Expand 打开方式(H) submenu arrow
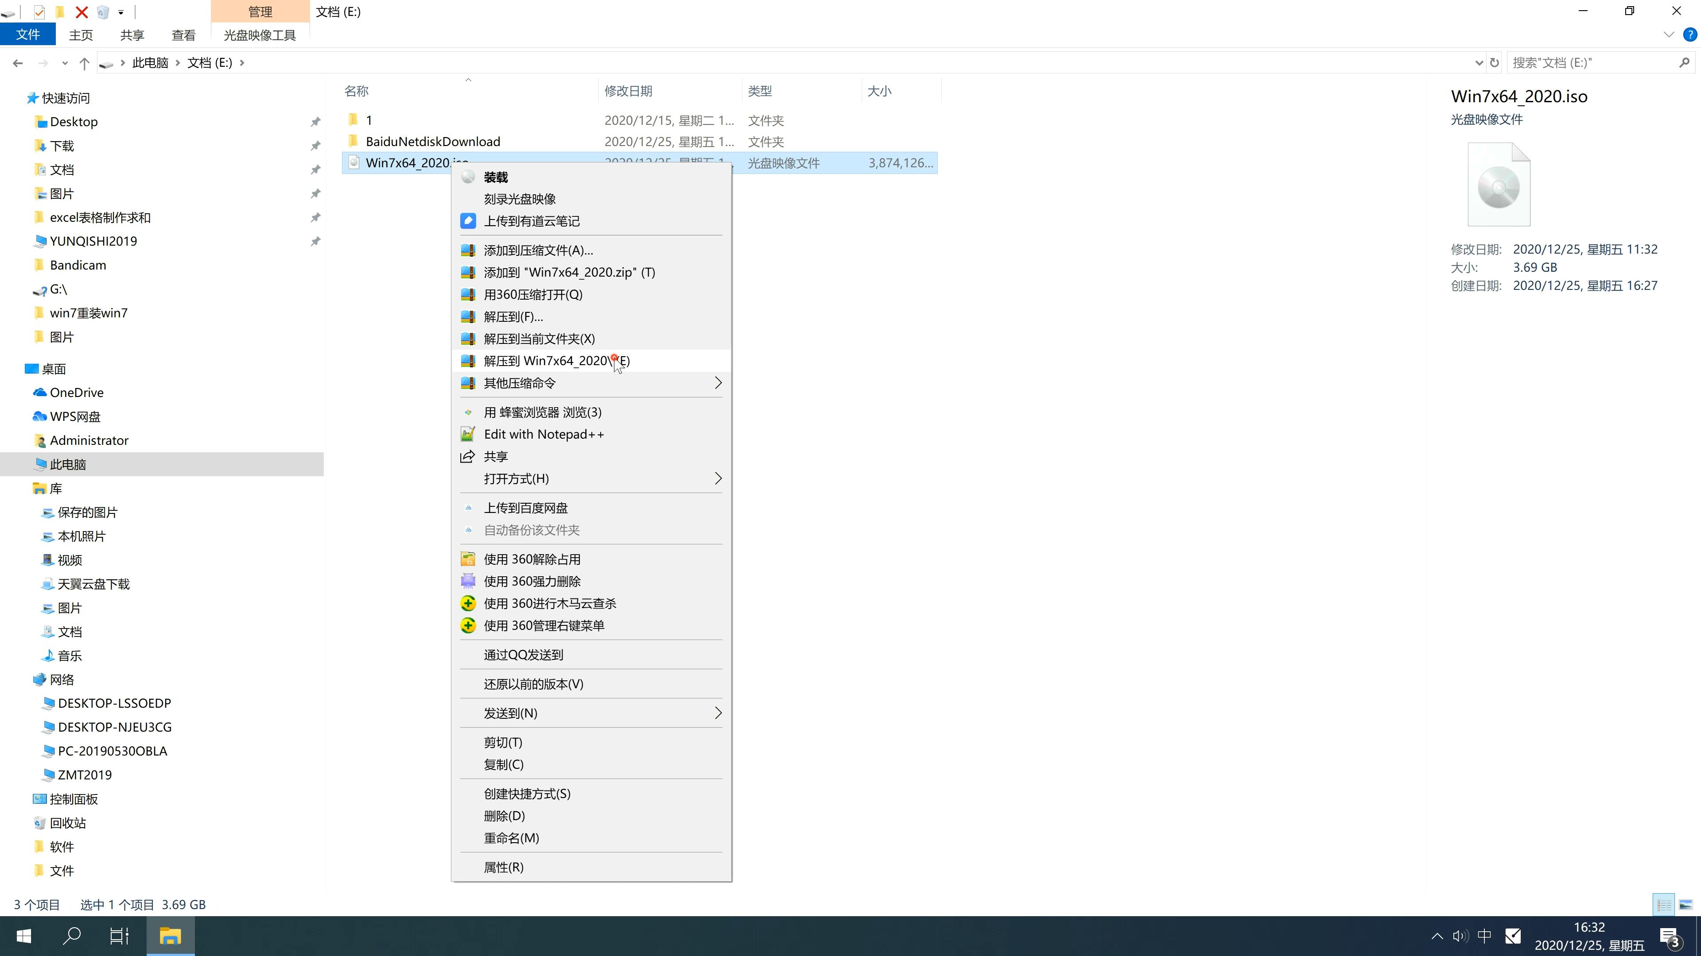Viewport: 1701px width, 956px height. pos(716,478)
